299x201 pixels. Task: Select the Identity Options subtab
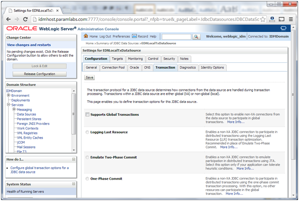pos(212,68)
